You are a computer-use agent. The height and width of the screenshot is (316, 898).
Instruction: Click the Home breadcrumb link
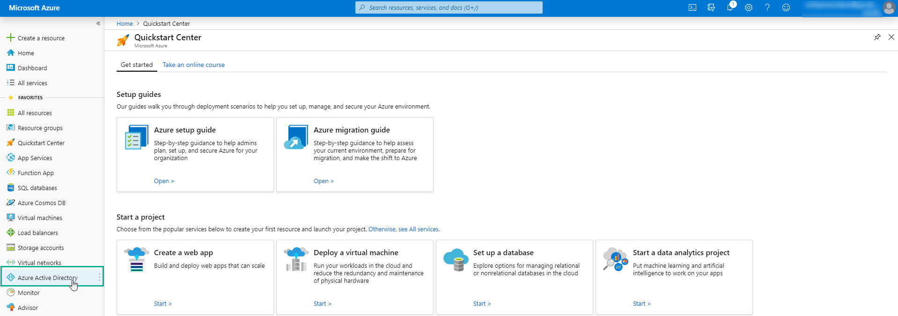point(125,23)
